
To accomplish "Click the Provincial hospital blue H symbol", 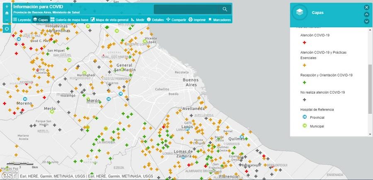I will (x=305, y=117).
